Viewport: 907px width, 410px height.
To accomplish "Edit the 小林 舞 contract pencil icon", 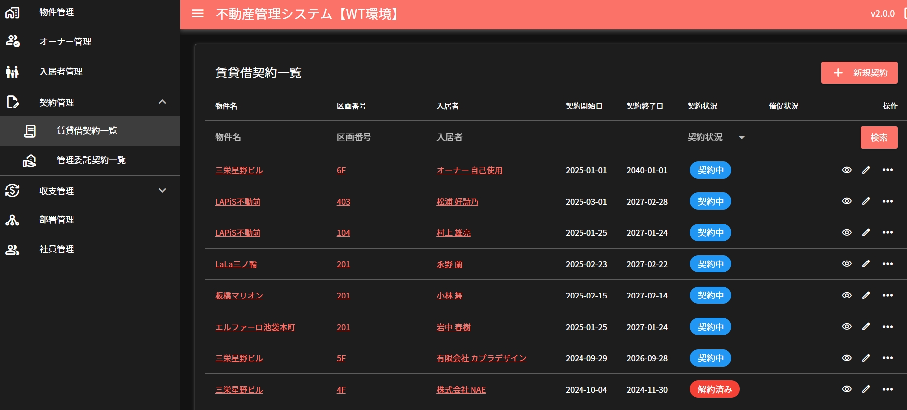I will click(x=866, y=295).
